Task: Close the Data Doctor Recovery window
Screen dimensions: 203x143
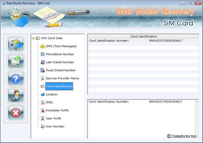Action: tap(198, 3)
